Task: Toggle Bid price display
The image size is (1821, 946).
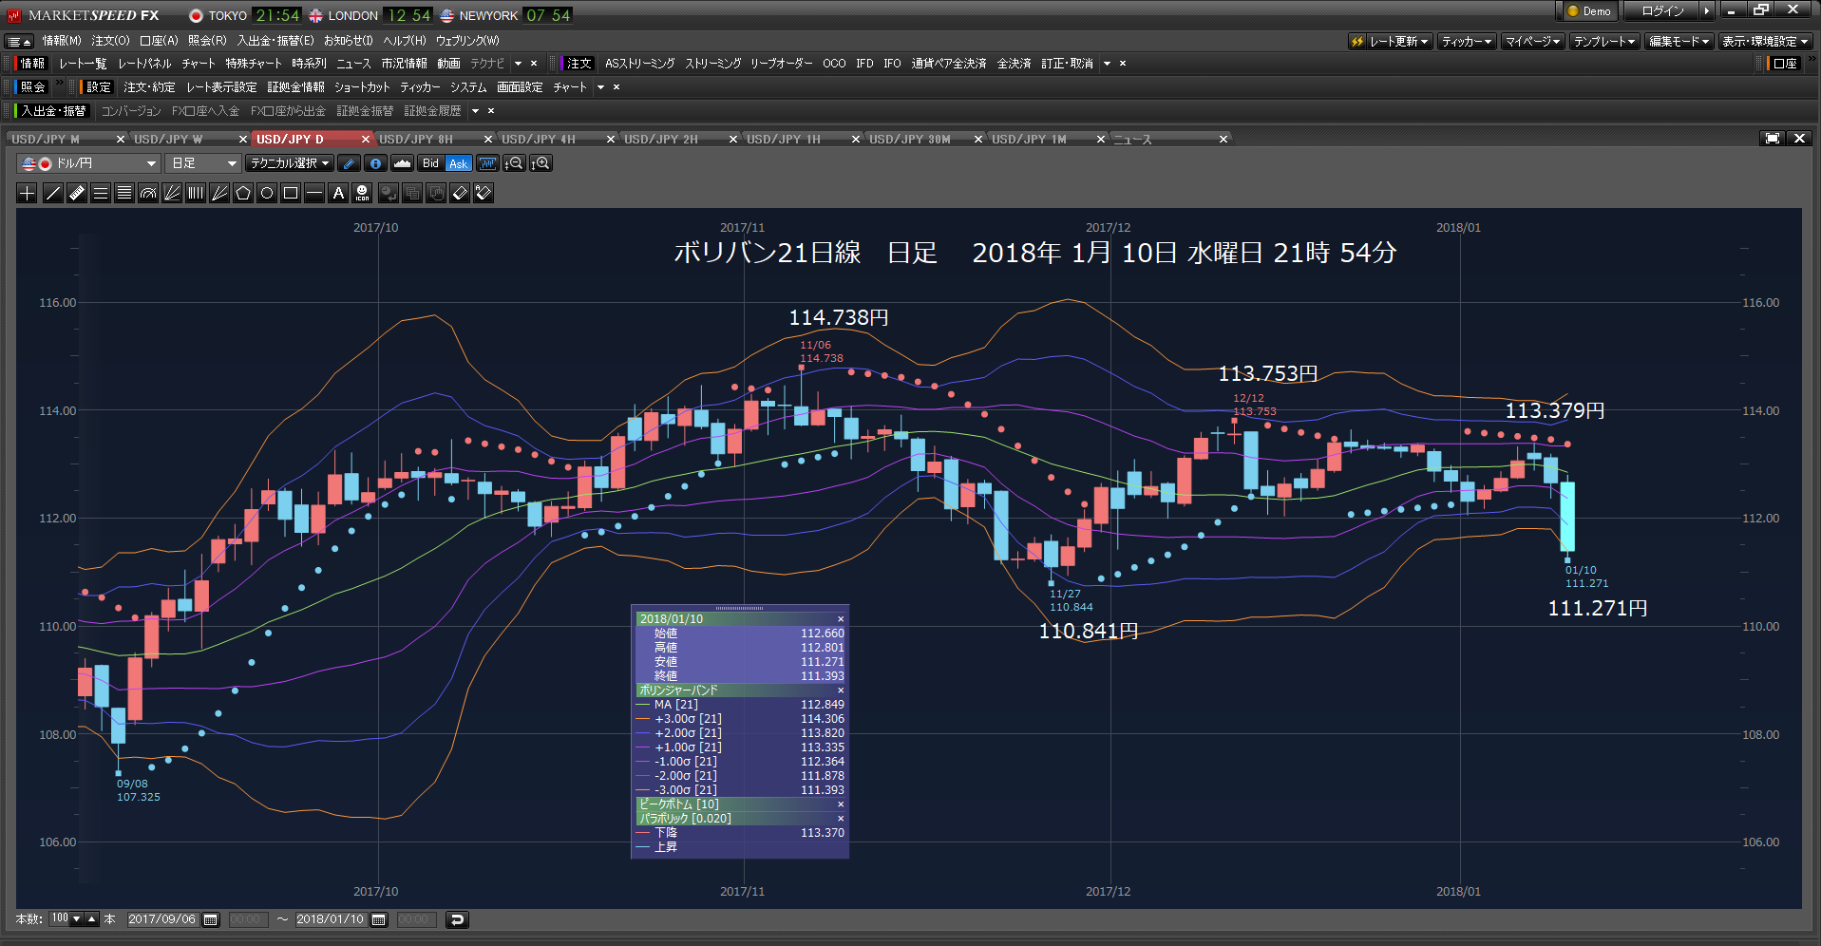Action: 431,163
